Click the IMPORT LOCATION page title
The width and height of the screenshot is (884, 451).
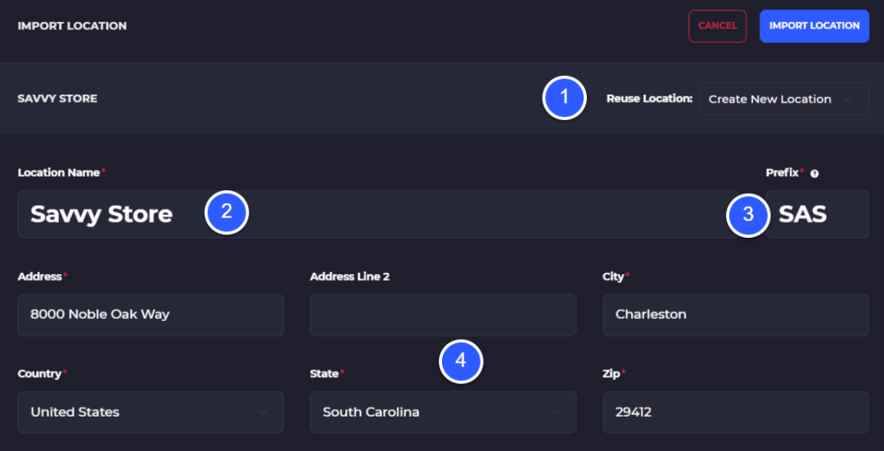[x=72, y=26]
